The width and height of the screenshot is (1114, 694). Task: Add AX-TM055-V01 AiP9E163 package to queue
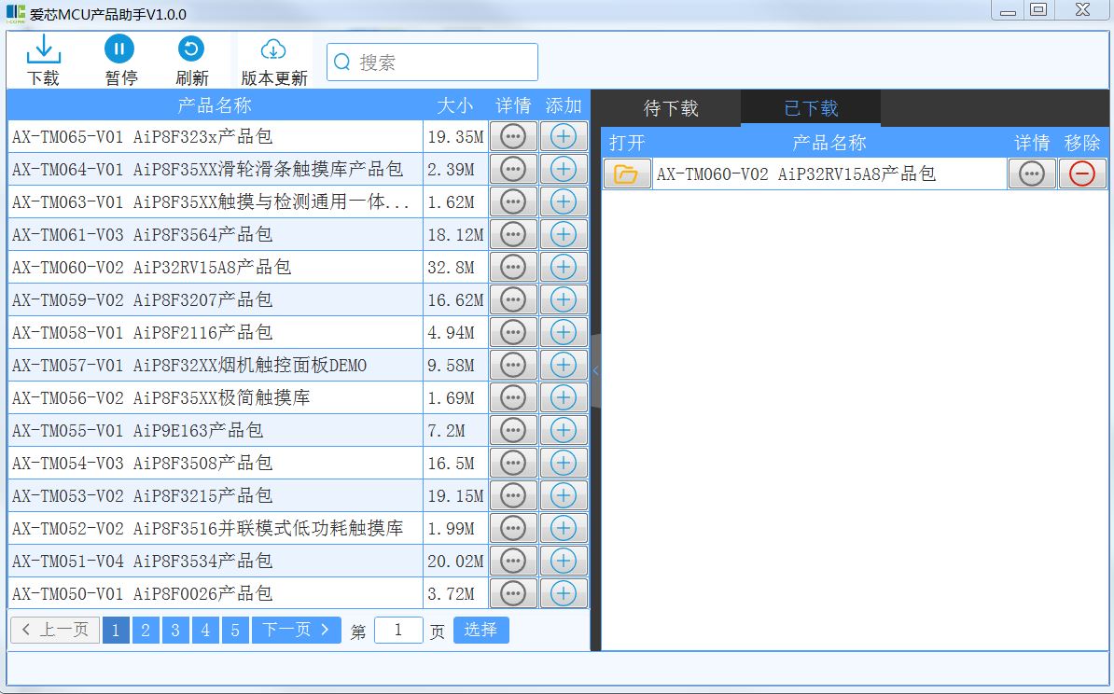click(564, 430)
